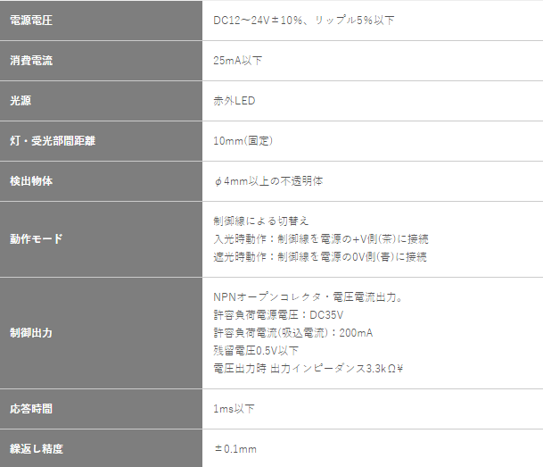The image size is (543, 467).
Task: Click the 応答時間 header cell
Action: (x=101, y=409)
